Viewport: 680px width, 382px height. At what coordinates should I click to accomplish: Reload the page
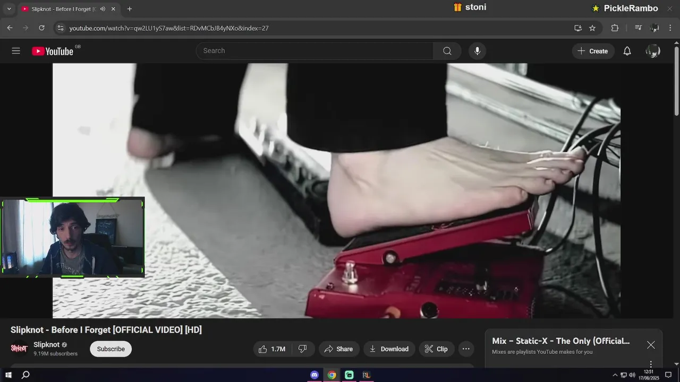point(41,28)
